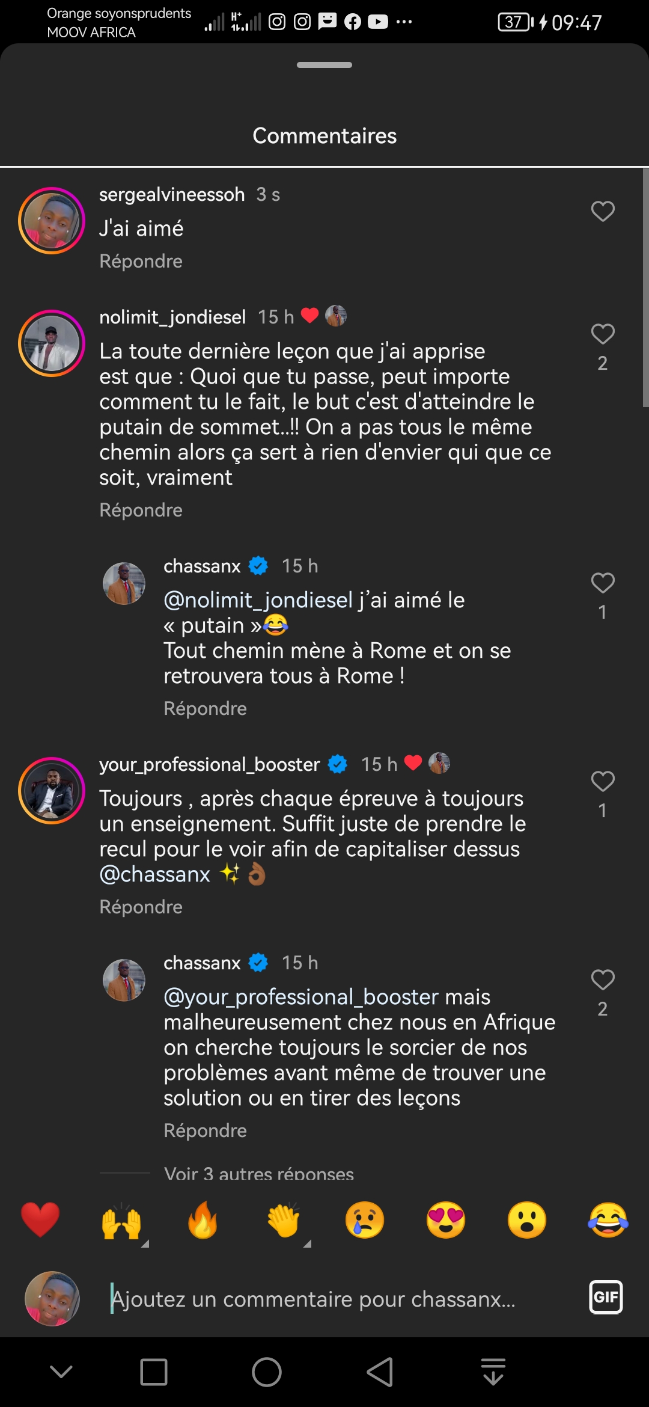Viewport: 649px width, 1407px height.
Task: Insert the crying face emoji
Action: [x=365, y=1221]
